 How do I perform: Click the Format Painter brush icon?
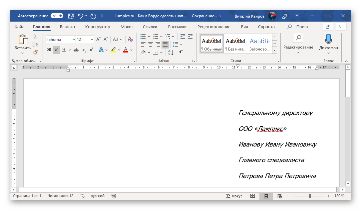(35, 52)
